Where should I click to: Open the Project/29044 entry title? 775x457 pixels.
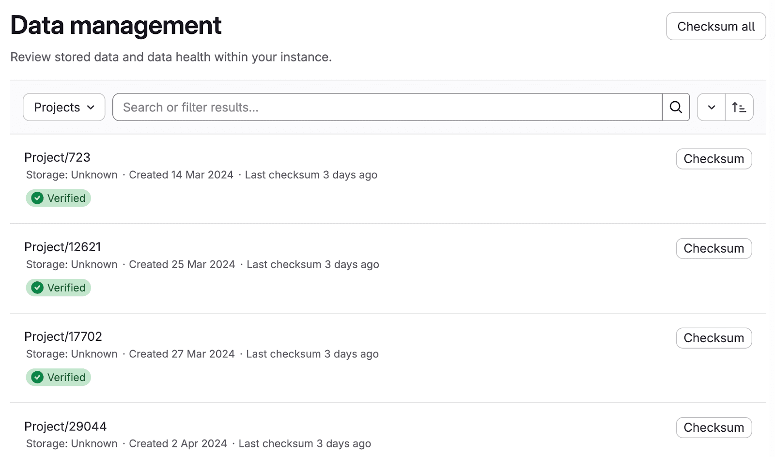(x=65, y=426)
